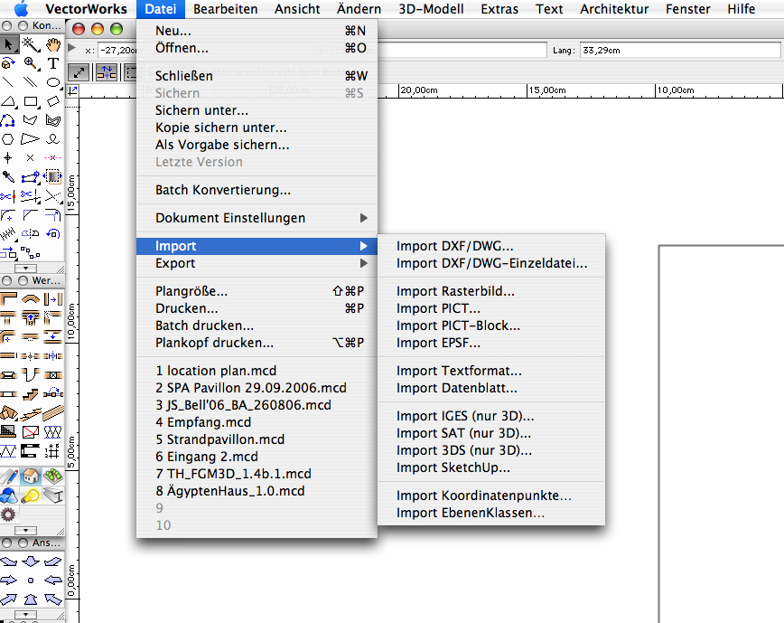Screen dimensions: 784x623
Task: Select the eyedropper tool
Action: tap(8, 176)
